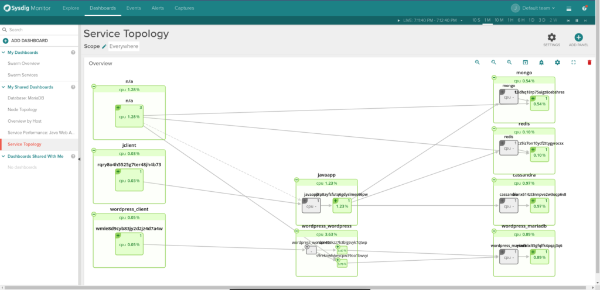Collapse Dashboards Shared With Me section

4,156
